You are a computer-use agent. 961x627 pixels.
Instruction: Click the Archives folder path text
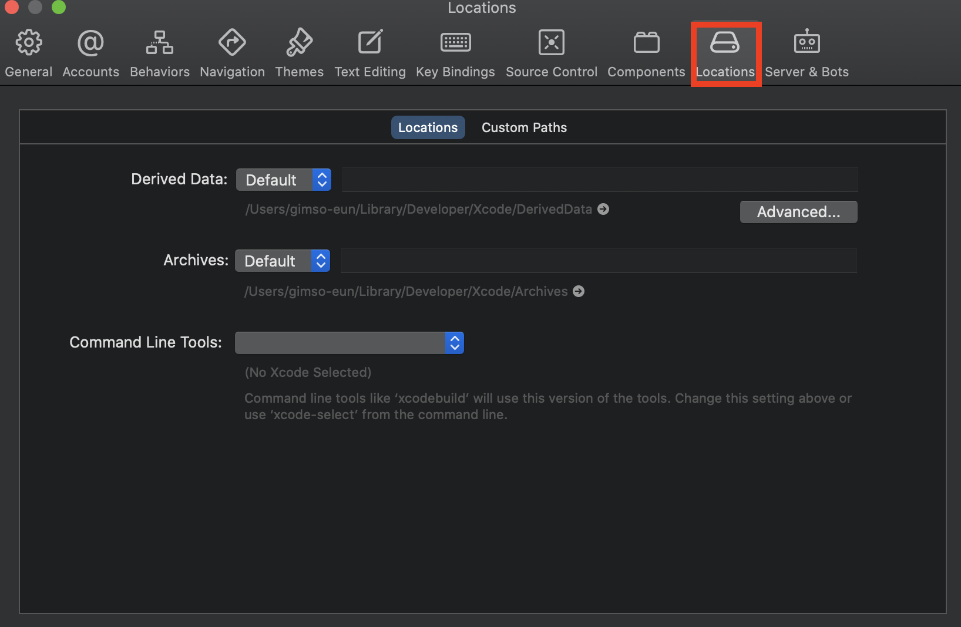(406, 291)
